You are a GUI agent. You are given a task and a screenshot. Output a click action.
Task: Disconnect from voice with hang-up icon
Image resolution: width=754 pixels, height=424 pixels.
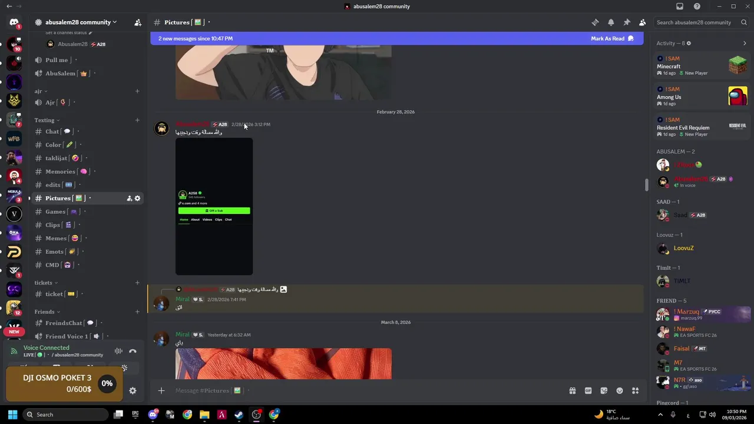click(133, 351)
